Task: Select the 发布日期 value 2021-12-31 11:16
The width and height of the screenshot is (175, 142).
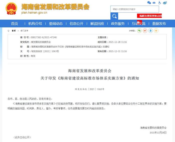Action: point(117,51)
